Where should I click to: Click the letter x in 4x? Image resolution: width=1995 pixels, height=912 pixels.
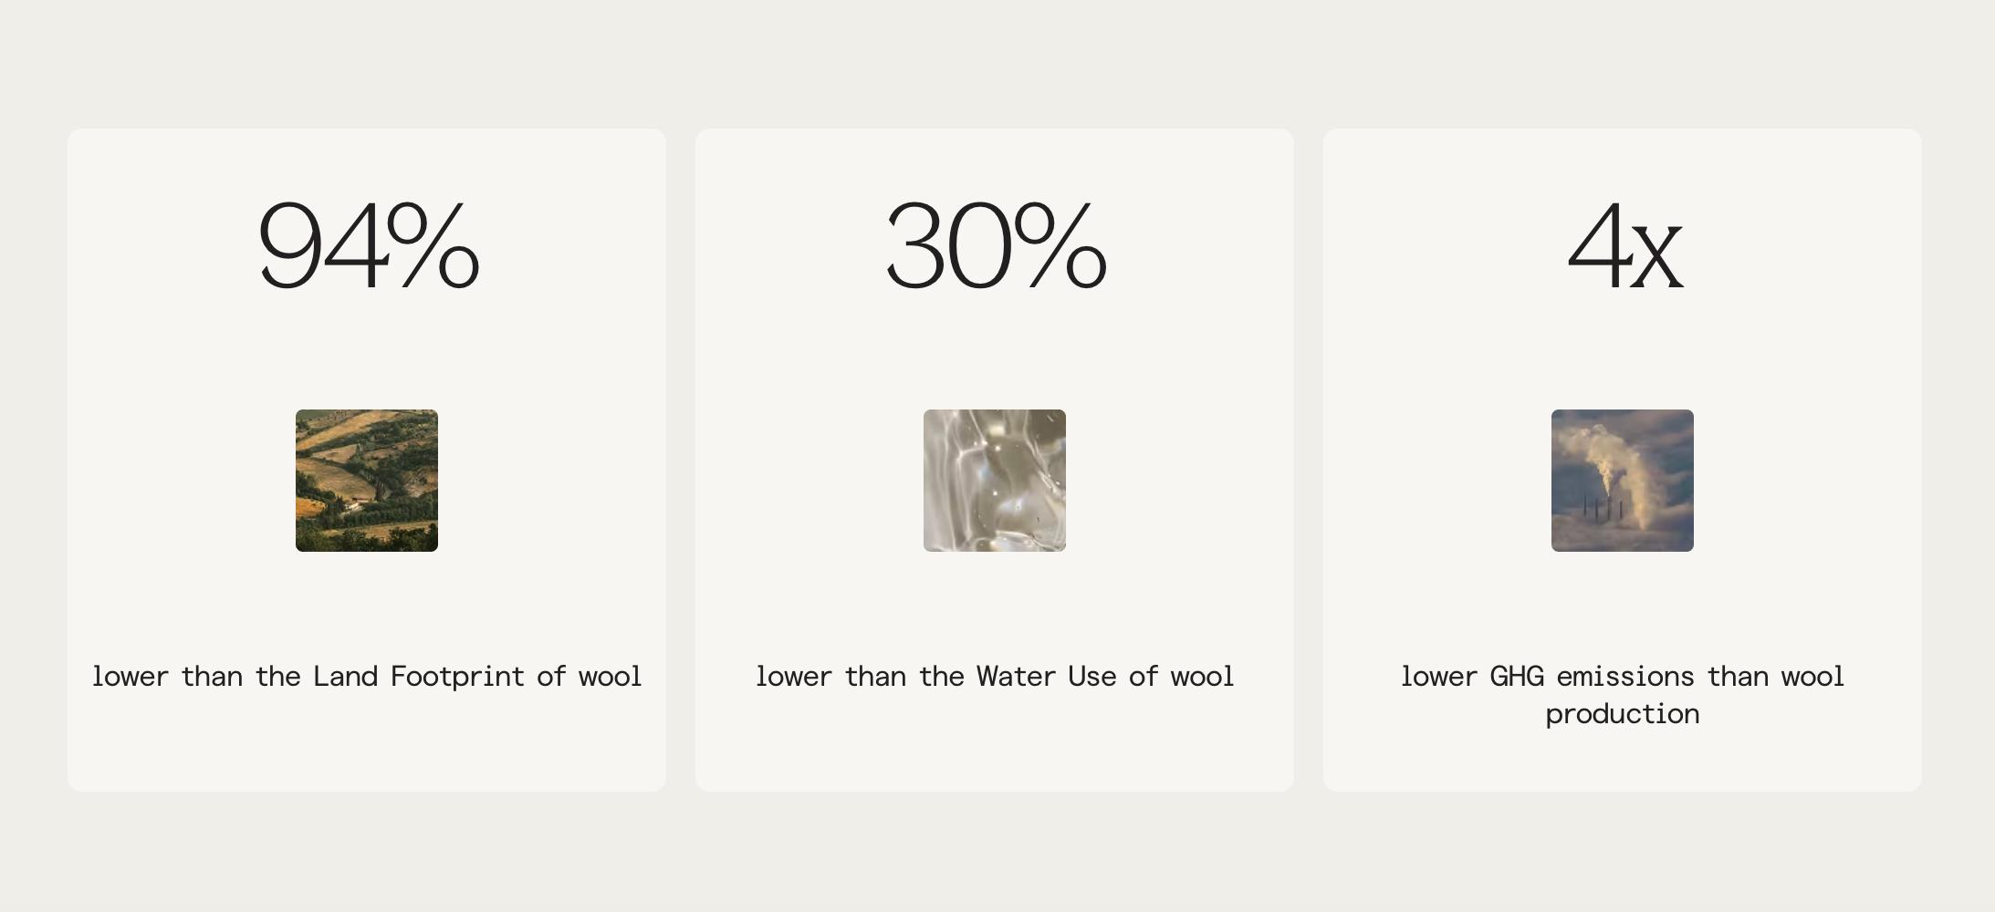1657,258
